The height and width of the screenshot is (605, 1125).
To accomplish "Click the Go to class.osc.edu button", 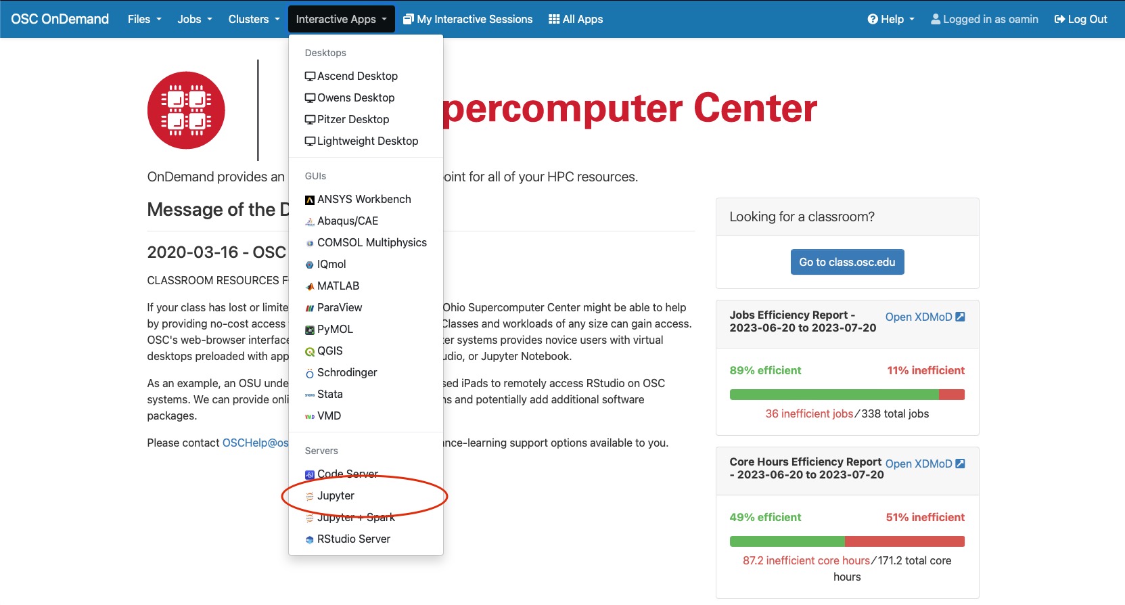I will (x=847, y=262).
